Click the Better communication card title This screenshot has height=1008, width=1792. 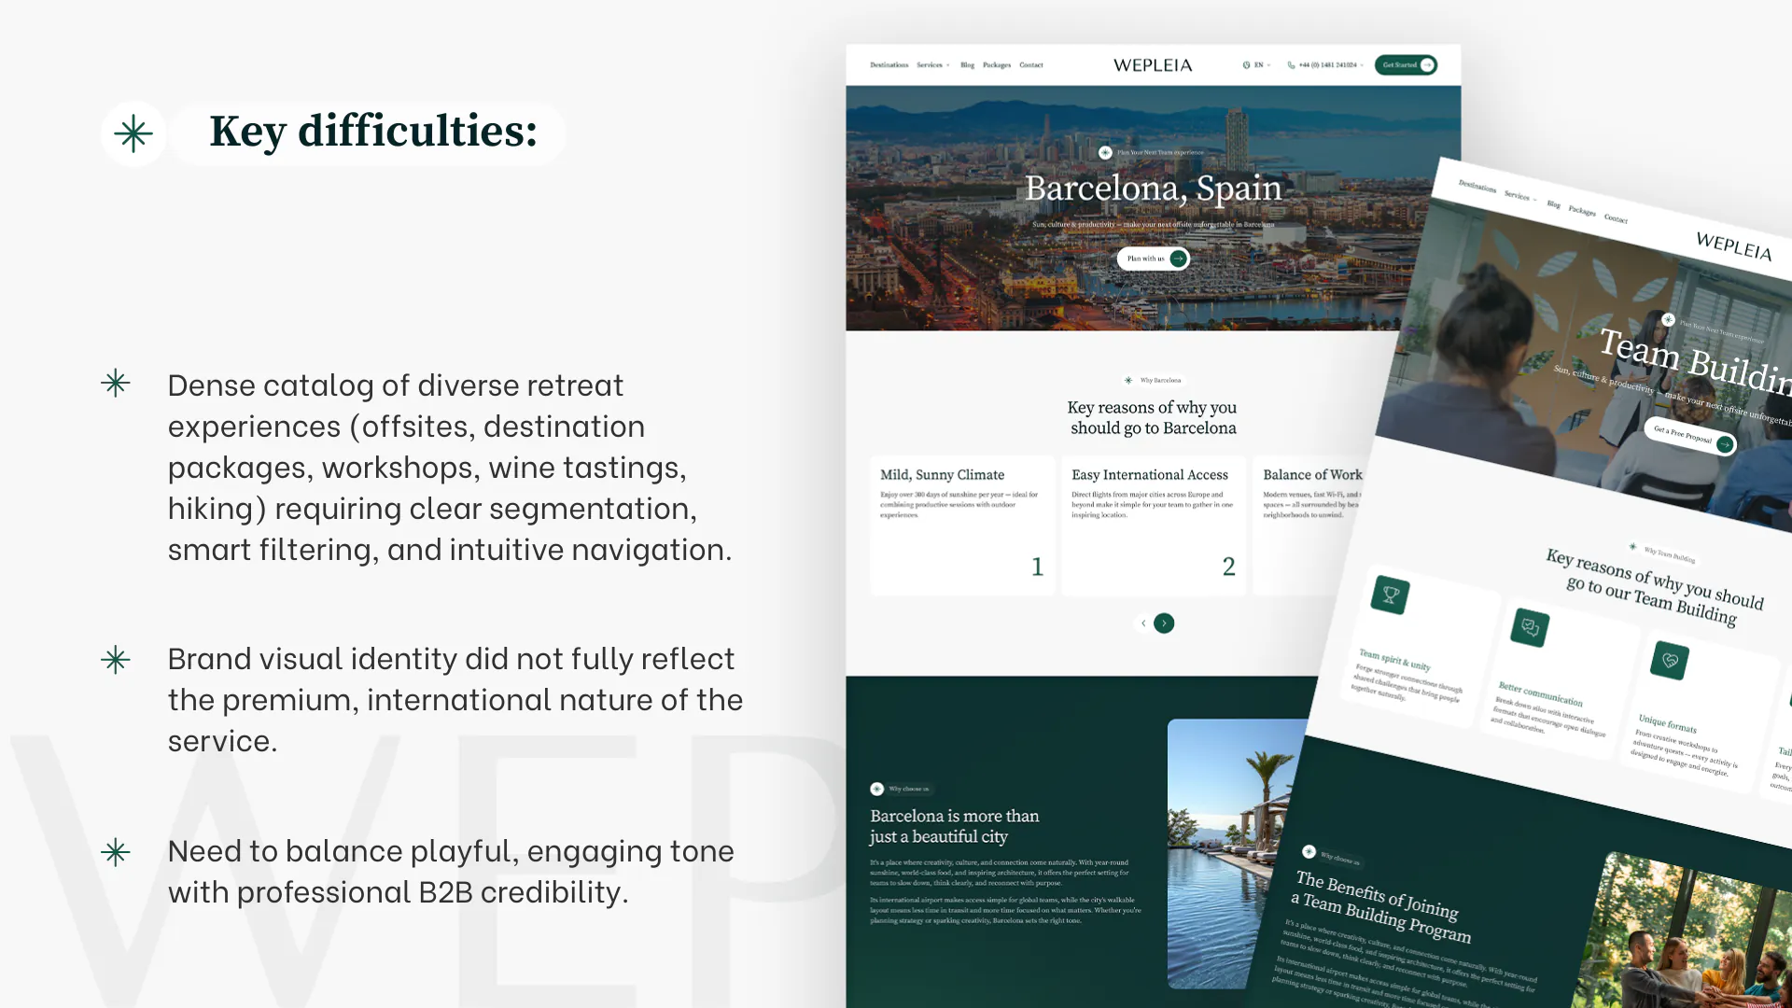(x=1540, y=693)
